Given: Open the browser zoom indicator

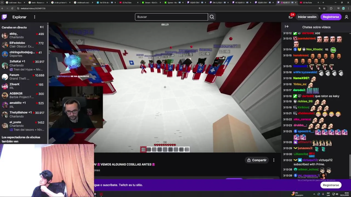Looking at the screenshot, I should (x=320, y=8).
